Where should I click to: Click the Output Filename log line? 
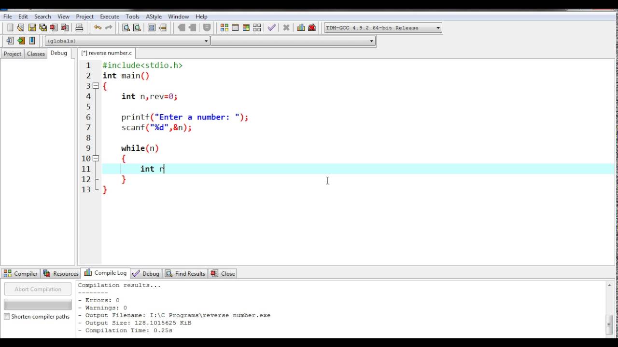coord(174,315)
